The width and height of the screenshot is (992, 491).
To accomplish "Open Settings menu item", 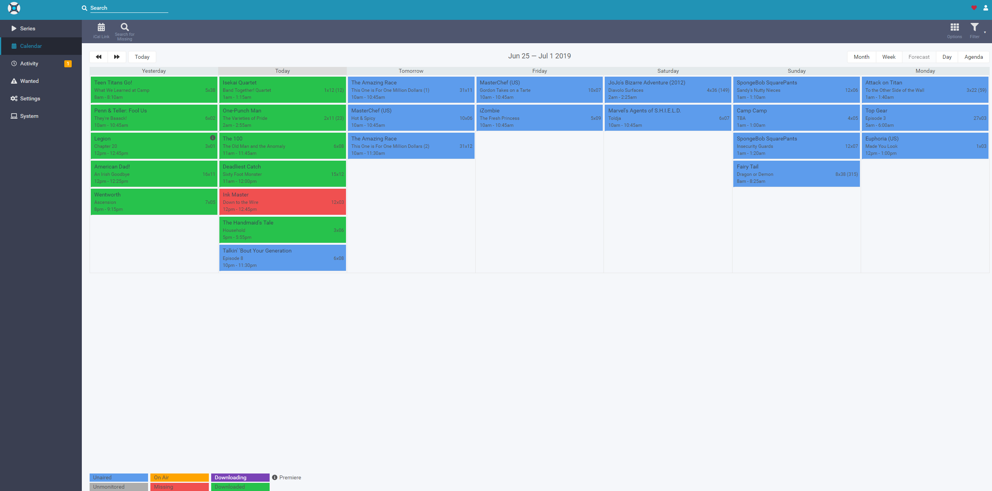I will click(x=41, y=98).
